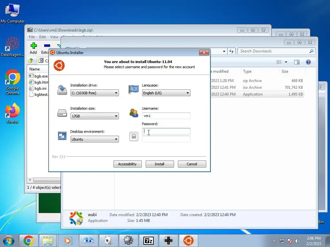
Task: Select bgb.ini in 7-Zip file list
Action: coord(38,88)
